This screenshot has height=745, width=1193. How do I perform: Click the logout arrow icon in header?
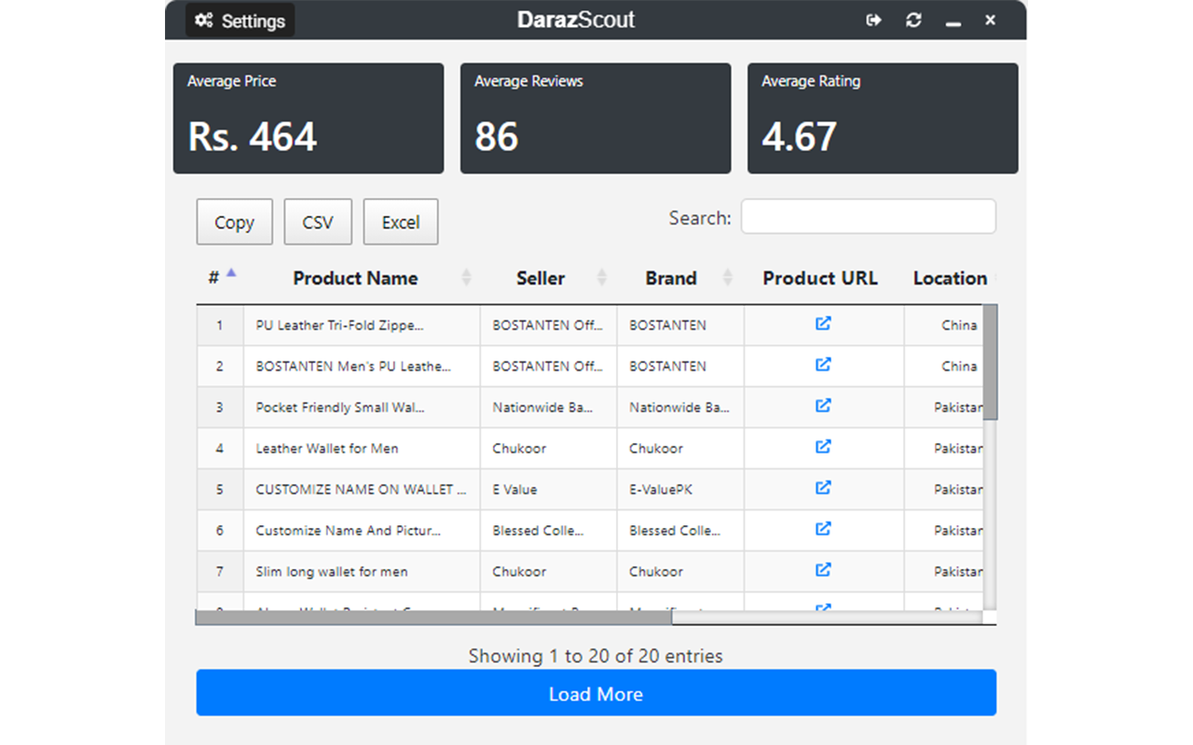click(x=873, y=20)
